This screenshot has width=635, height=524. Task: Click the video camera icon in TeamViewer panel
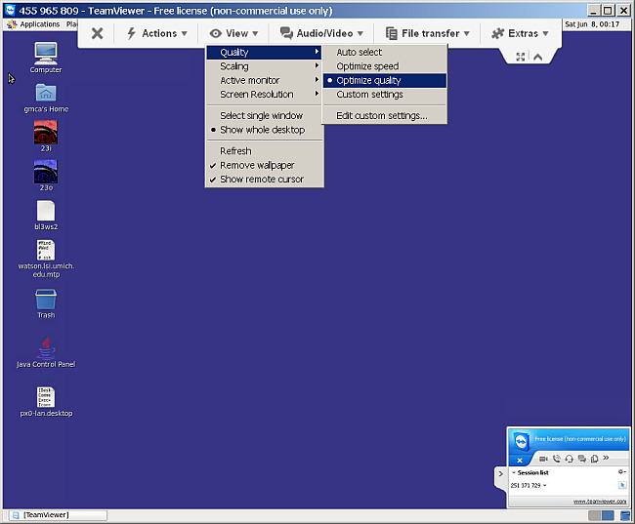point(543,459)
